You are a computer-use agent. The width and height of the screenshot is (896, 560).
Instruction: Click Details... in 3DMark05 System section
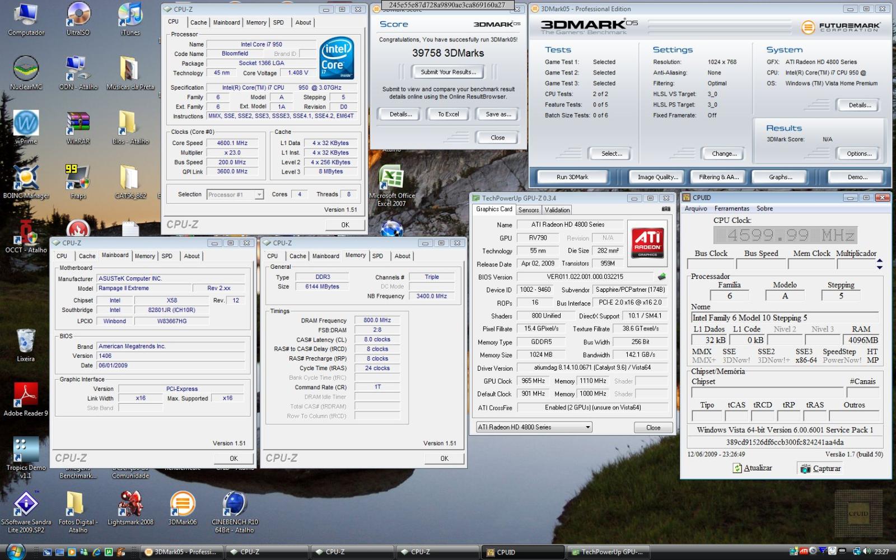tap(859, 105)
